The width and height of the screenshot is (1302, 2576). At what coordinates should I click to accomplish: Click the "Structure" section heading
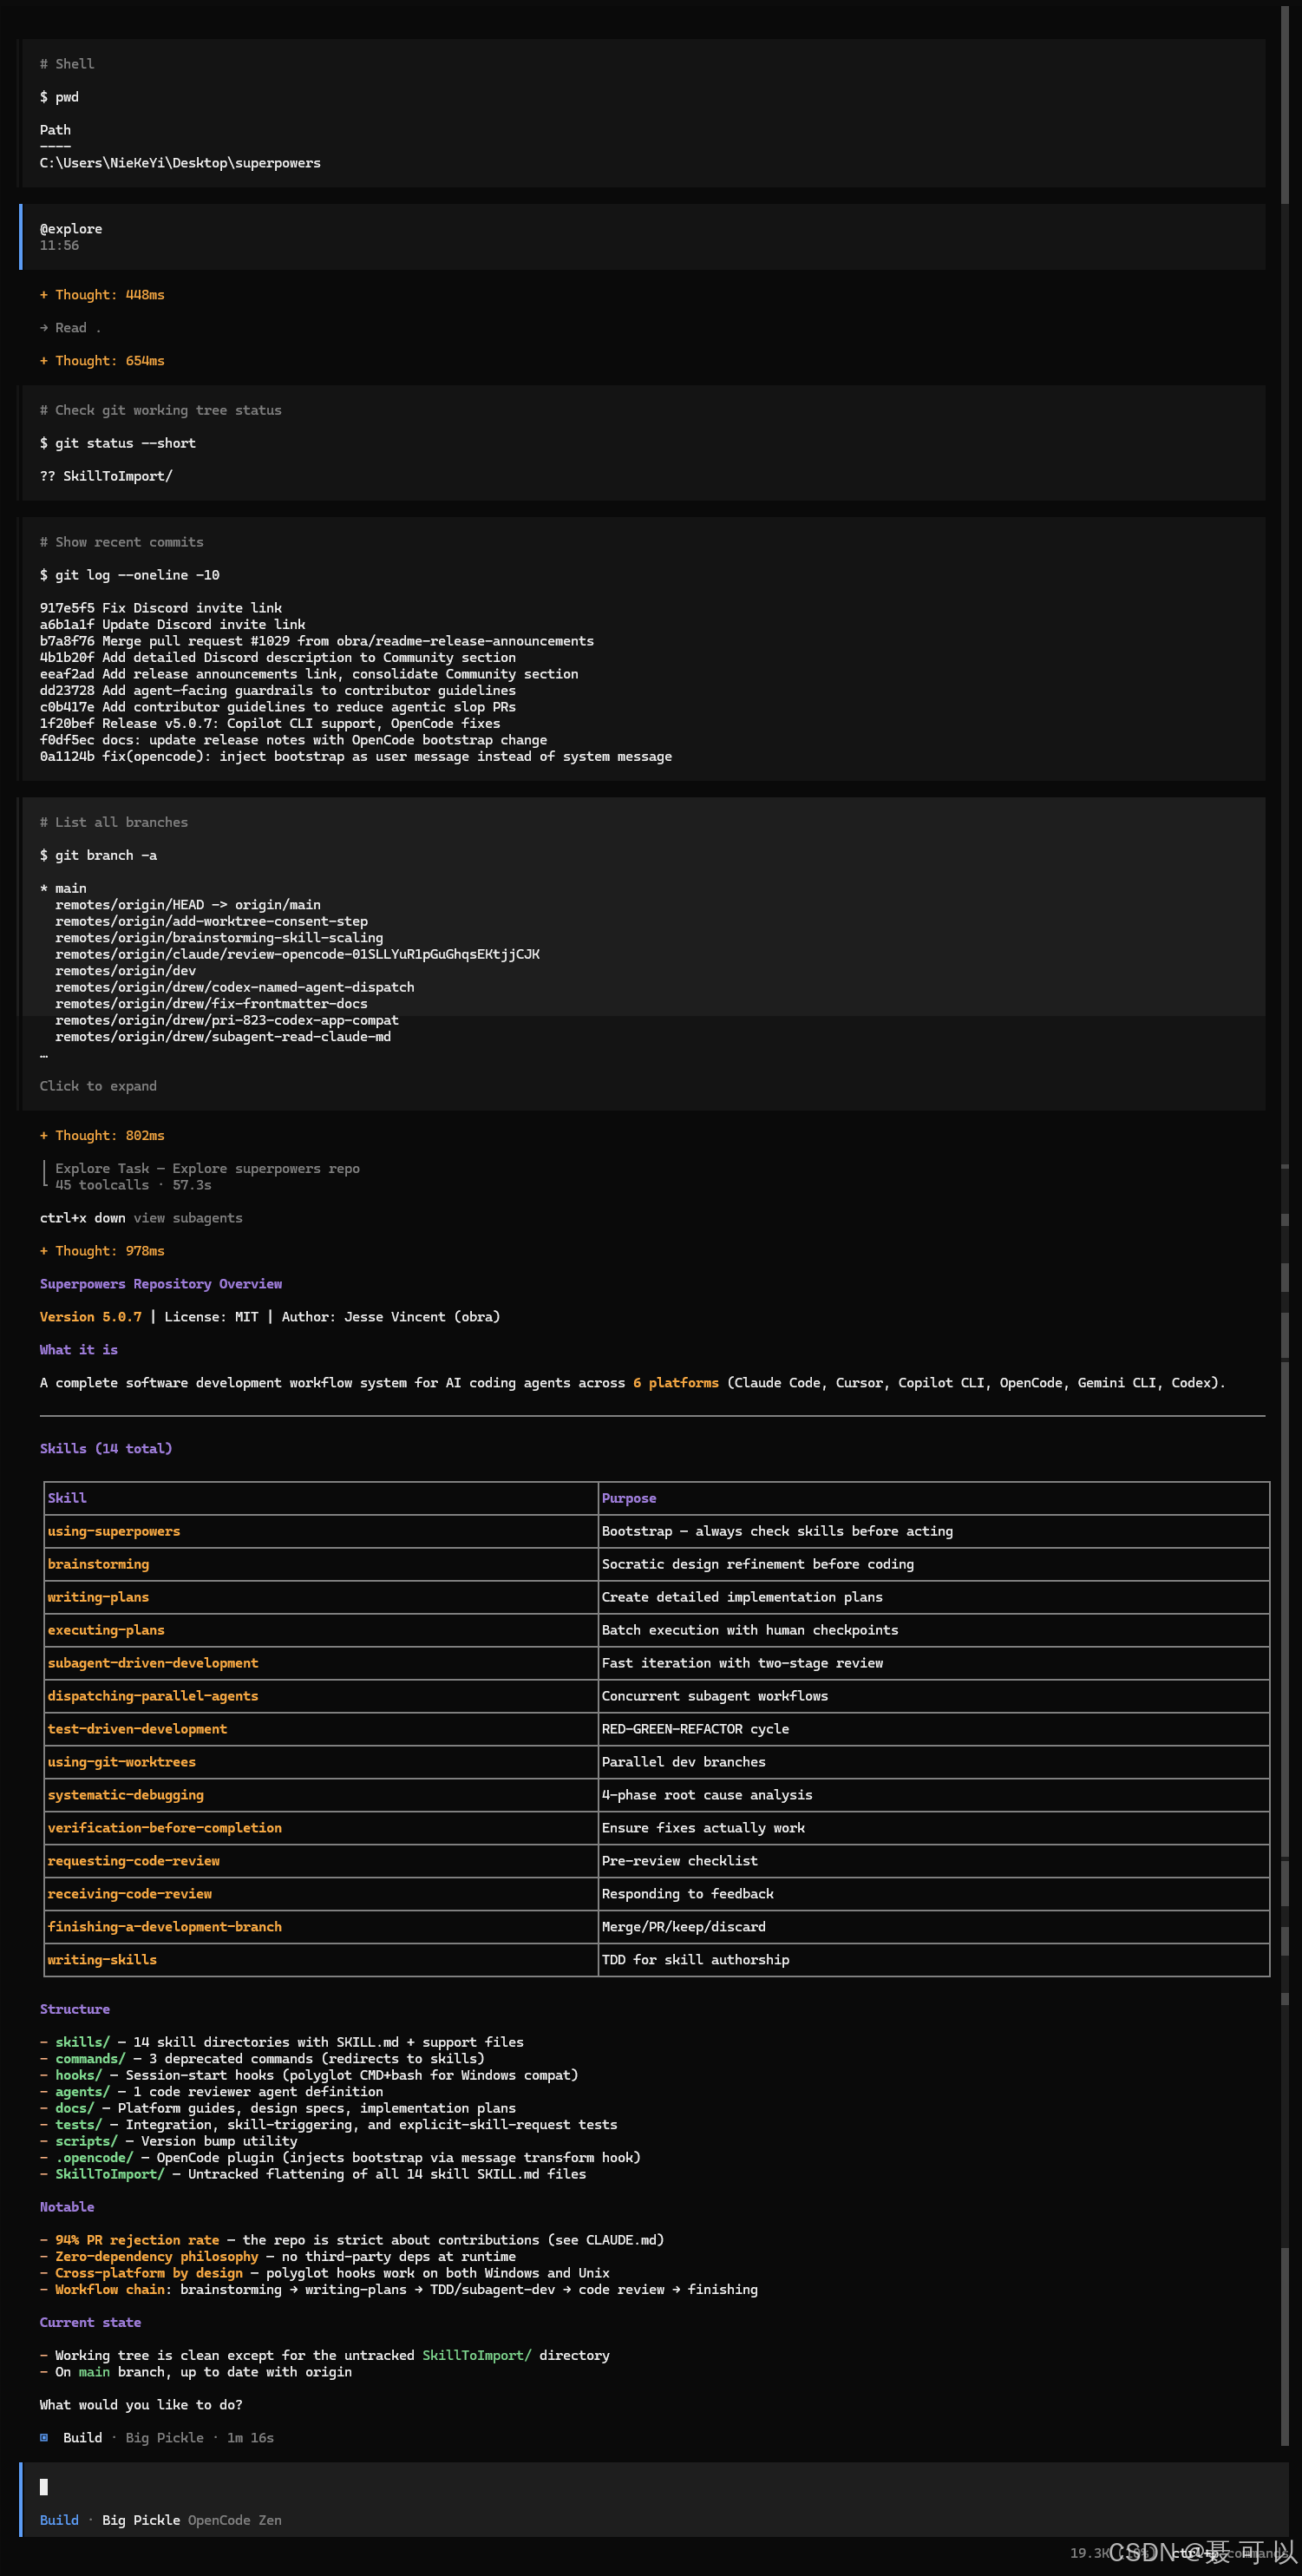tap(75, 2009)
